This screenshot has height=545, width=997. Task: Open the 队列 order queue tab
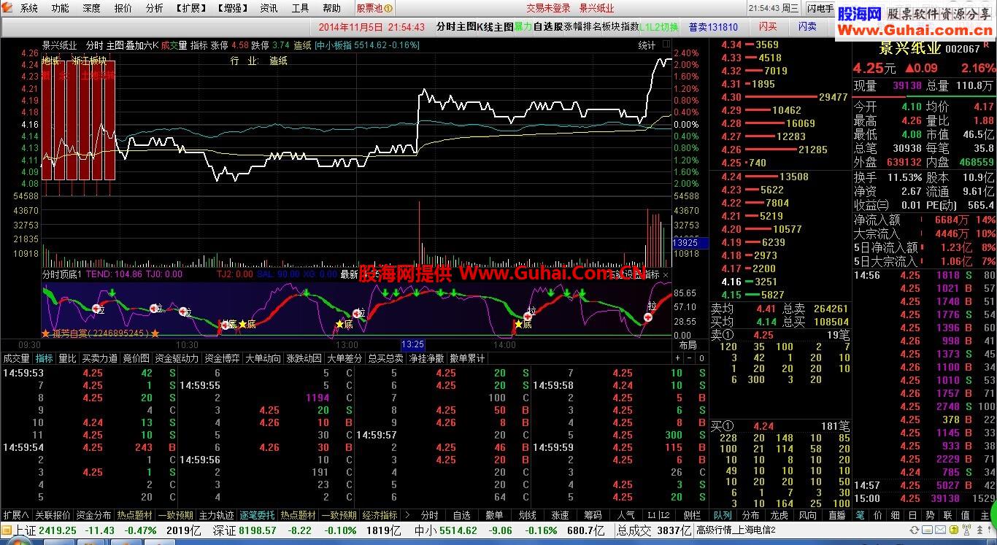pyautogui.click(x=722, y=515)
